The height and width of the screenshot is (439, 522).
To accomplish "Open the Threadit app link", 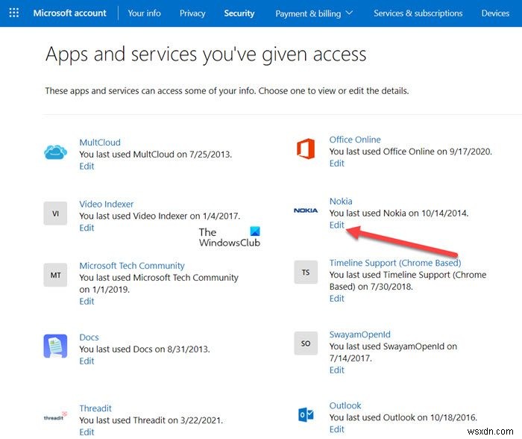I will coord(95,408).
